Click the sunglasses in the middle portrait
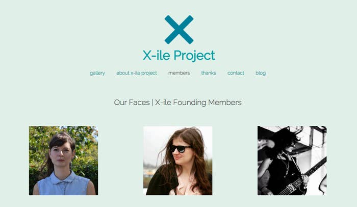 click(x=181, y=149)
